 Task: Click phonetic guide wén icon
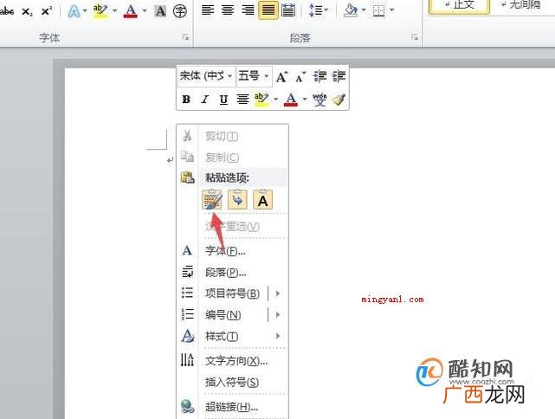[x=319, y=100]
